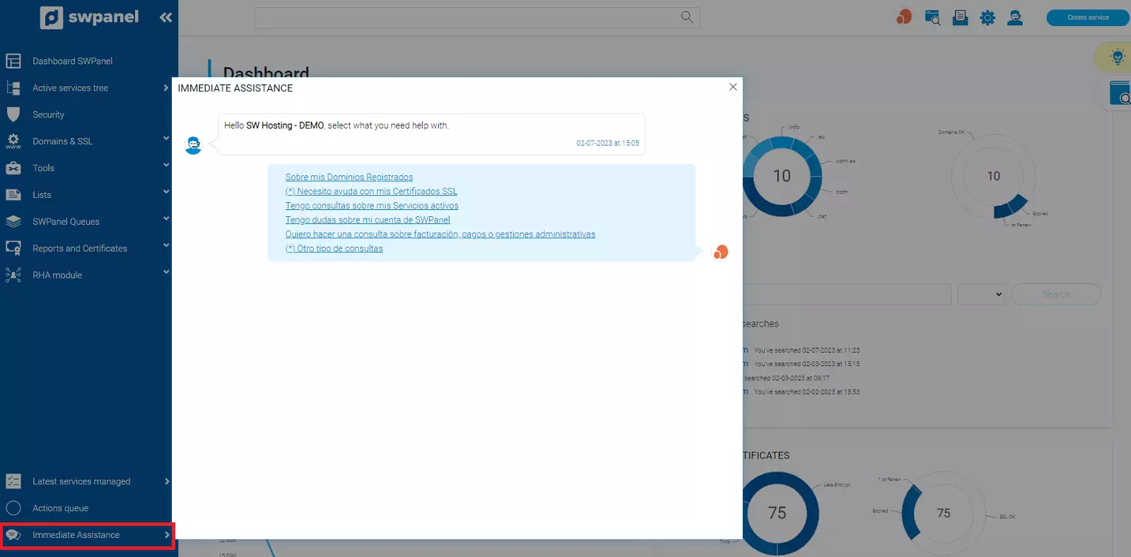Open the document list icon in top bar
Image resolution: width=1131 pixels, height=557 pixels.
[x=960, y=18]
